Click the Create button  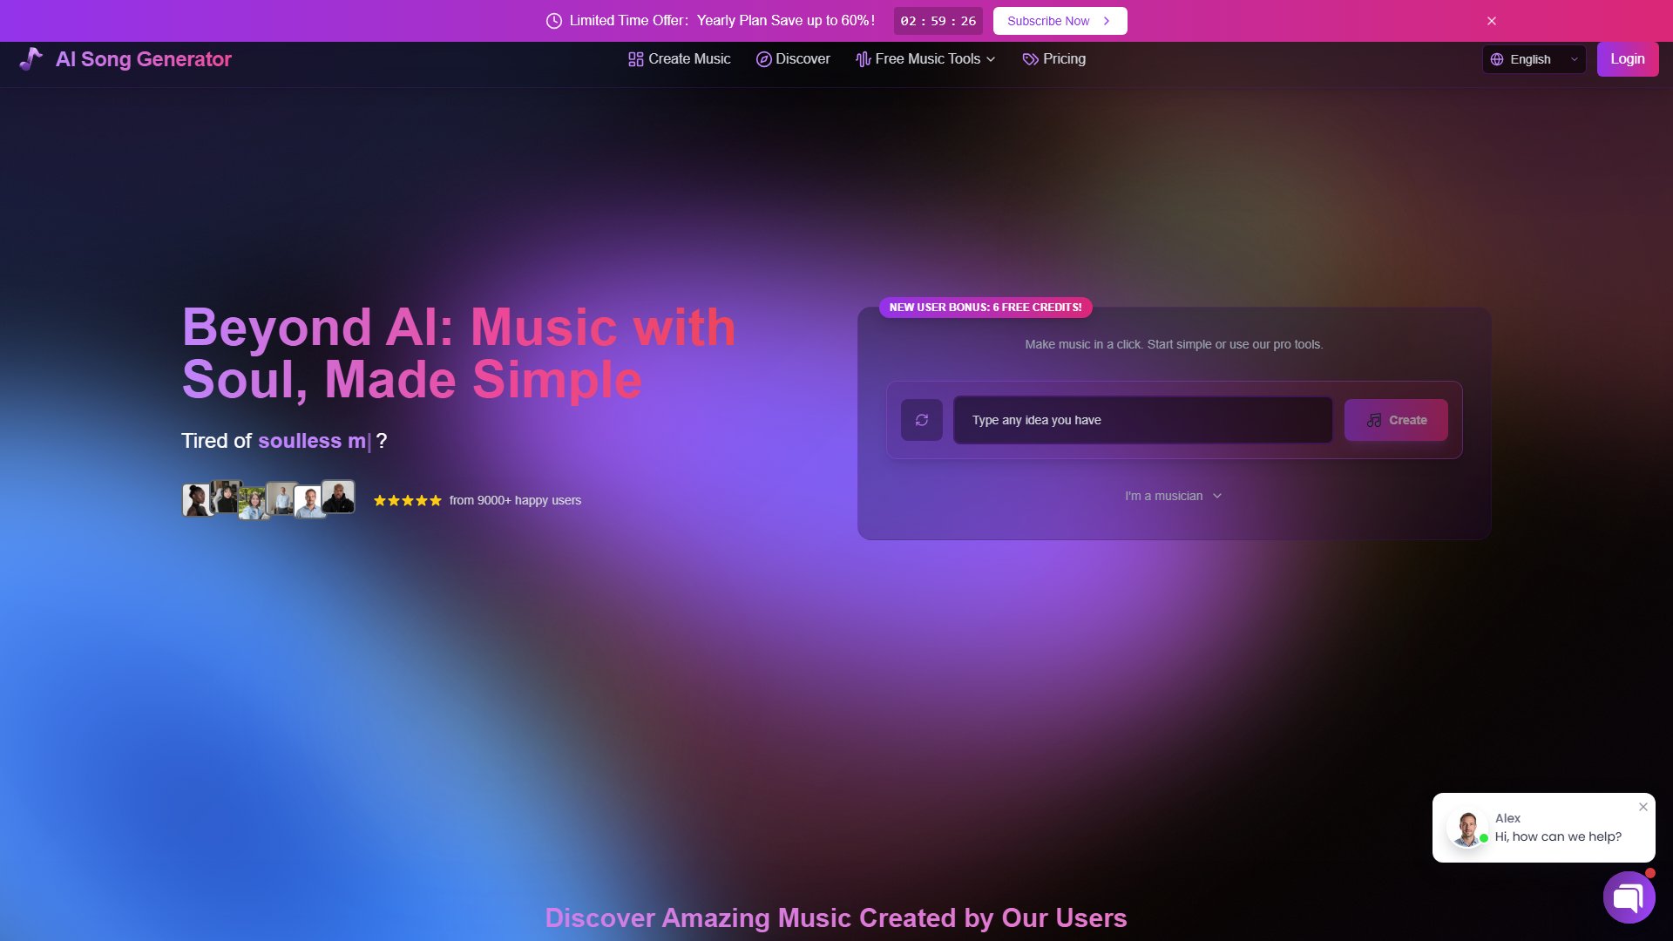[x=1395, y=420]
